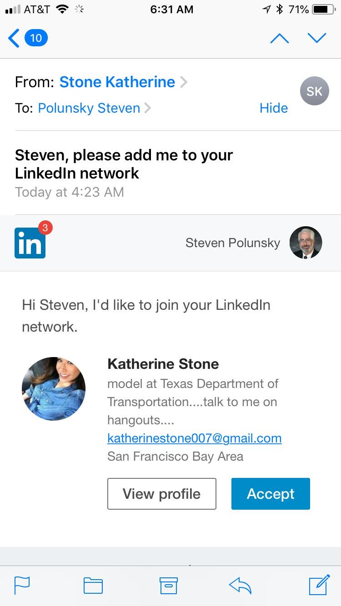
Task: Expand recipient Polunsky Steven contact details
Action: 89,108
